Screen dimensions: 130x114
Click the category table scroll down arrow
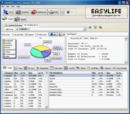[47, 107]
